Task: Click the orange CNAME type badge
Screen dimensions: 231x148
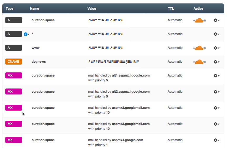Action: click(13, 62)
